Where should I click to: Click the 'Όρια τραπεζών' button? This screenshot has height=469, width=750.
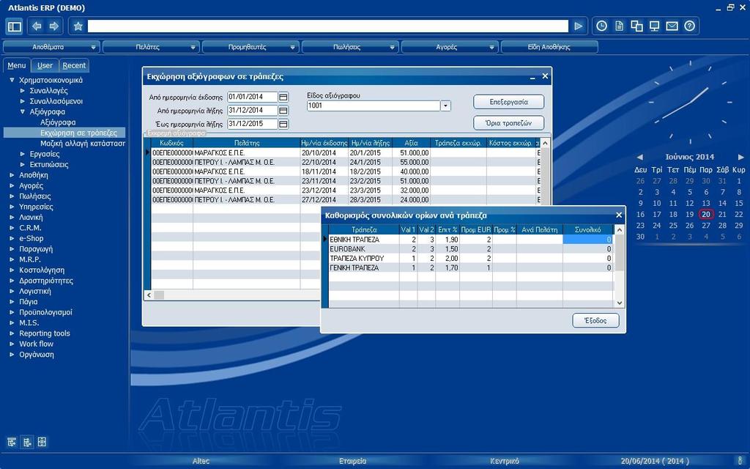coord(509,123)
